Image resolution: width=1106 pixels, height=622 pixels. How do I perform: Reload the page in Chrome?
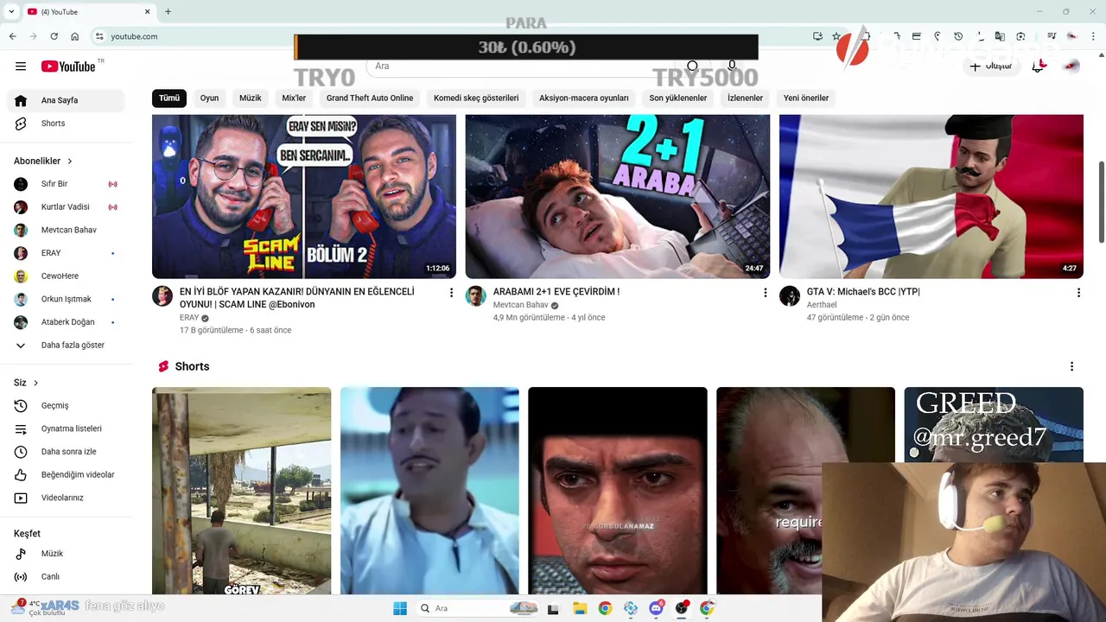point(54,36)
